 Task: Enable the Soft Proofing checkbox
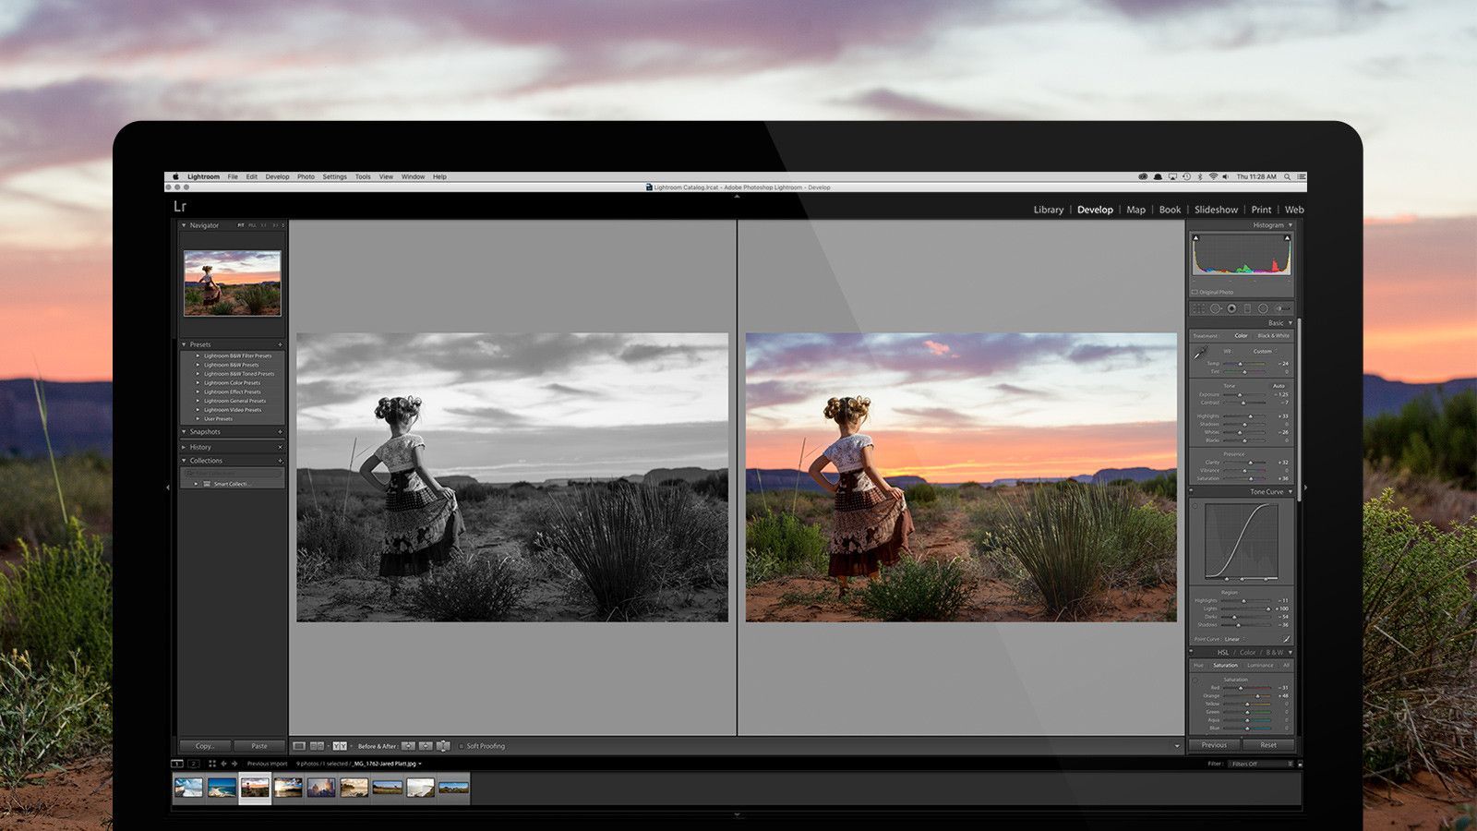[x=462, y=745]
